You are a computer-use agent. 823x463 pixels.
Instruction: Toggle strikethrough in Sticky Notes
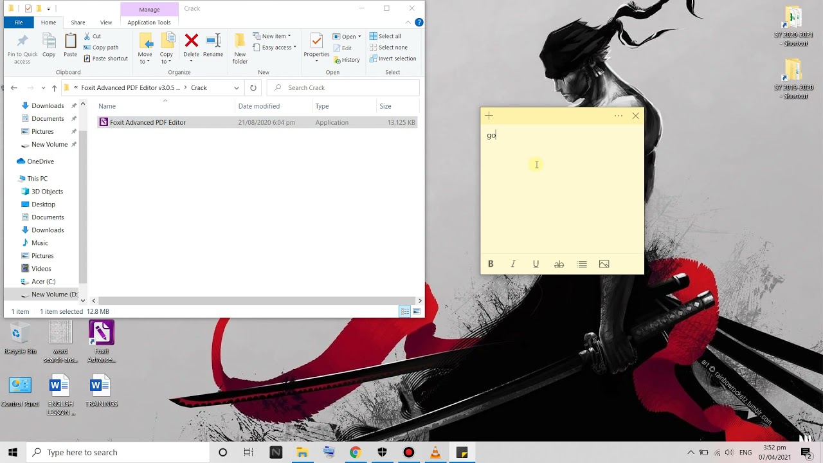(559, 264)
